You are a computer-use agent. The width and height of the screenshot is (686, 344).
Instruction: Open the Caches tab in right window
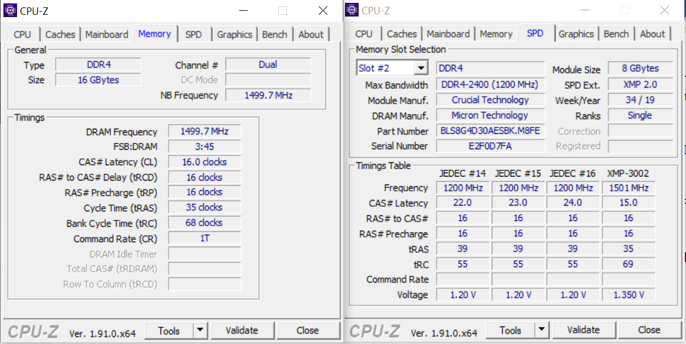tap(402, 34)
